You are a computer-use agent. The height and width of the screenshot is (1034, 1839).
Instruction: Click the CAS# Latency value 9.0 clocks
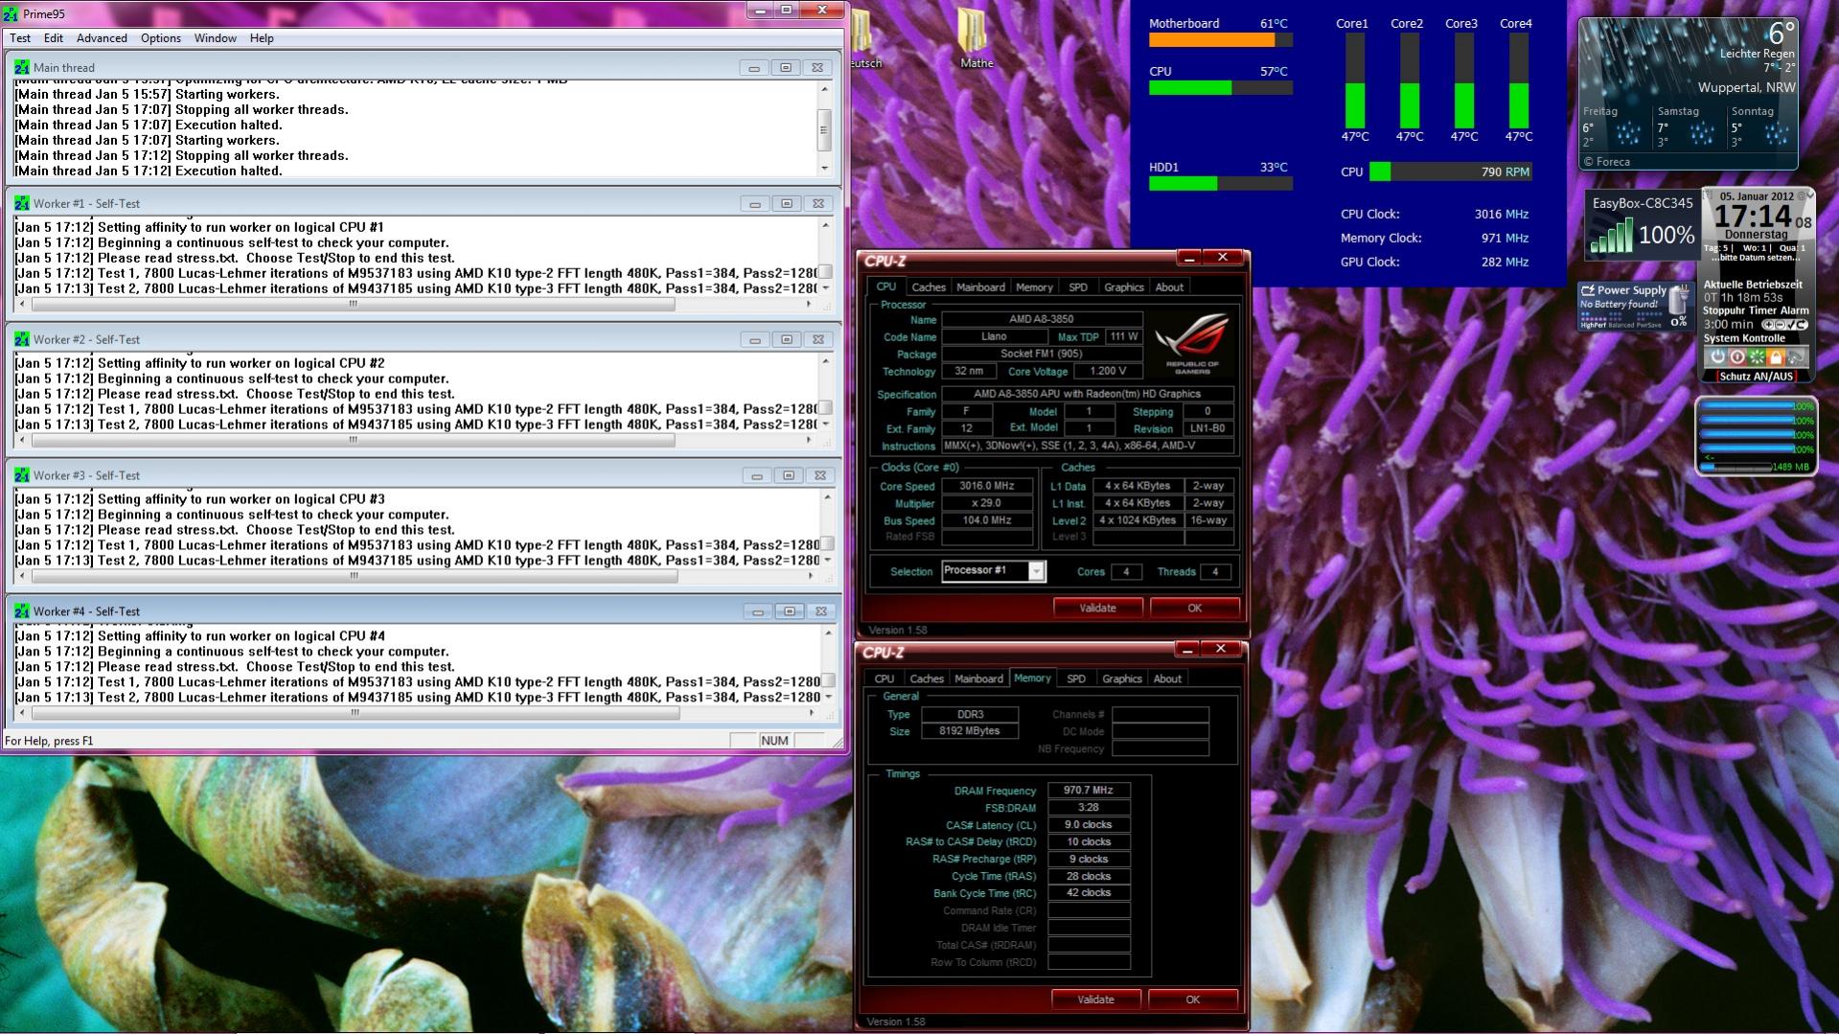pos(1089,825)
